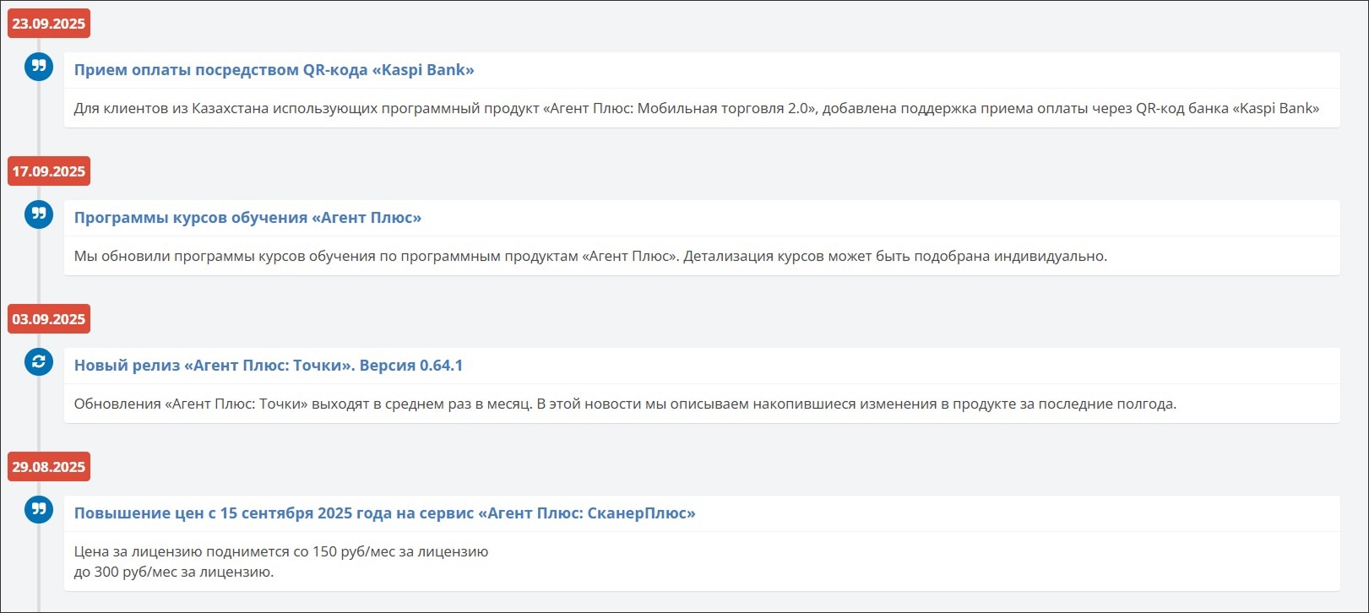Select the 23.09.2025 date badge
Image resolution: width=1369 pixels, height=613 pixels.
(49, 24)
